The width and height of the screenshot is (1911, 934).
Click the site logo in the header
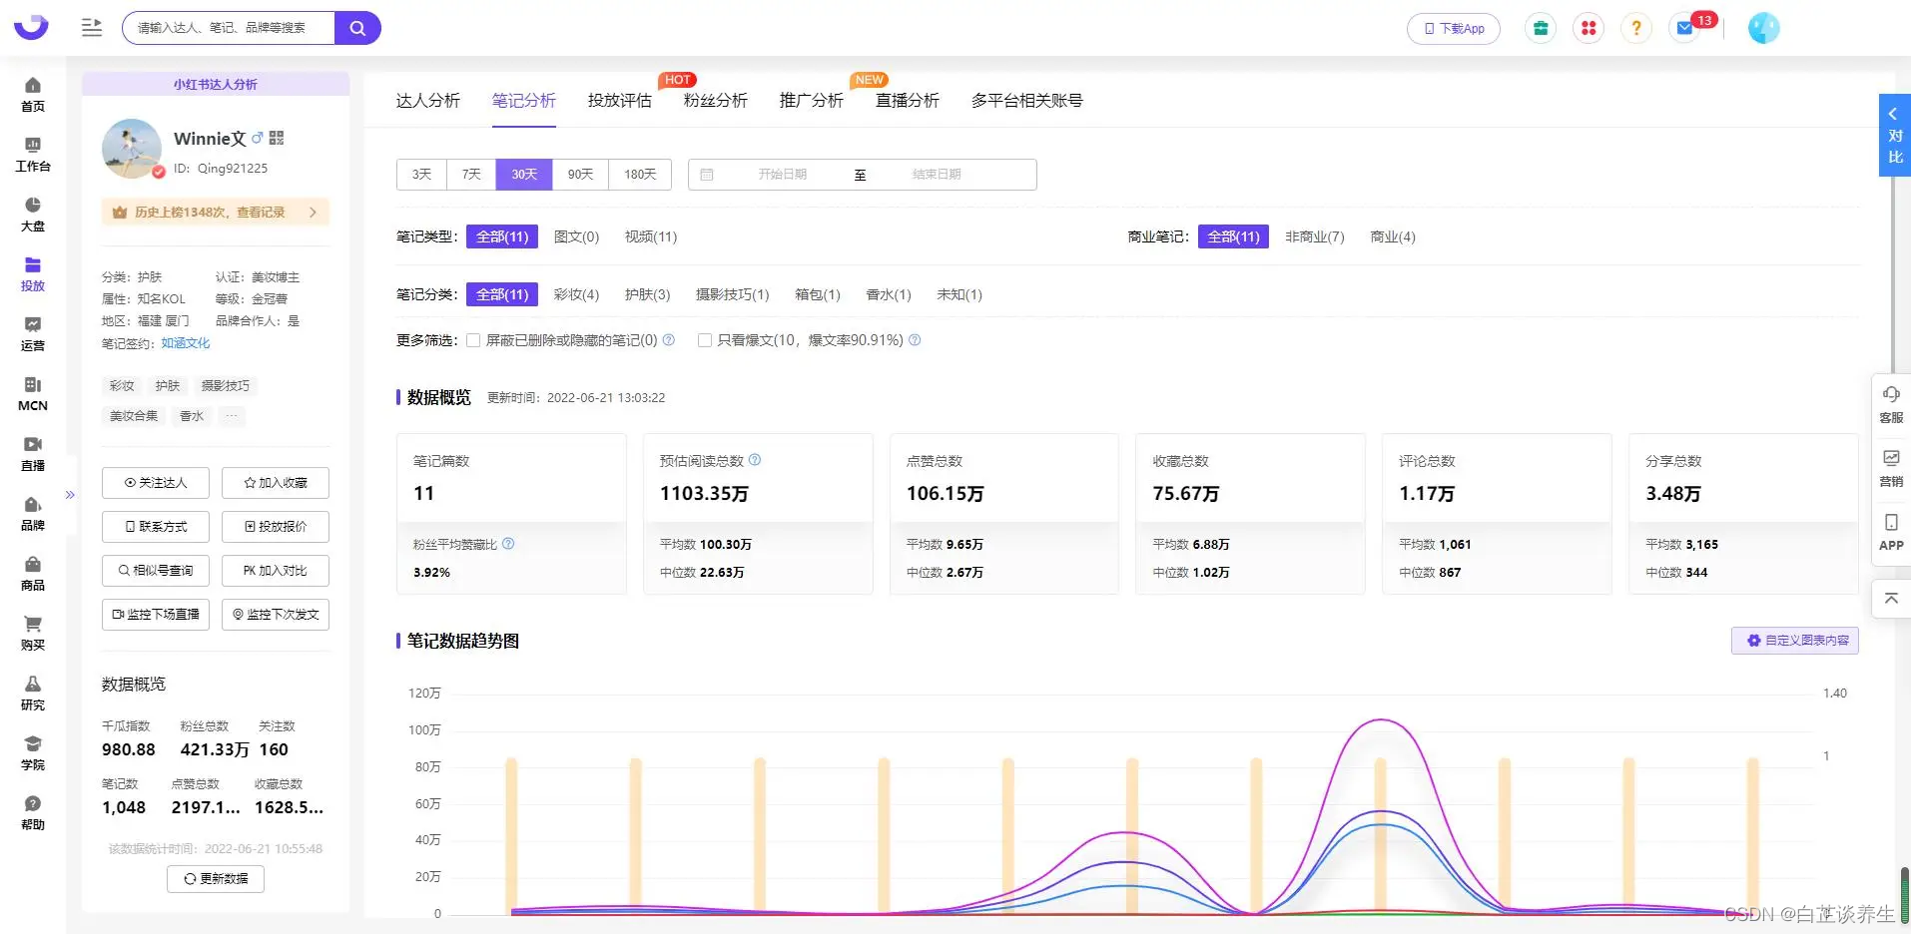[x=31, y=27]
